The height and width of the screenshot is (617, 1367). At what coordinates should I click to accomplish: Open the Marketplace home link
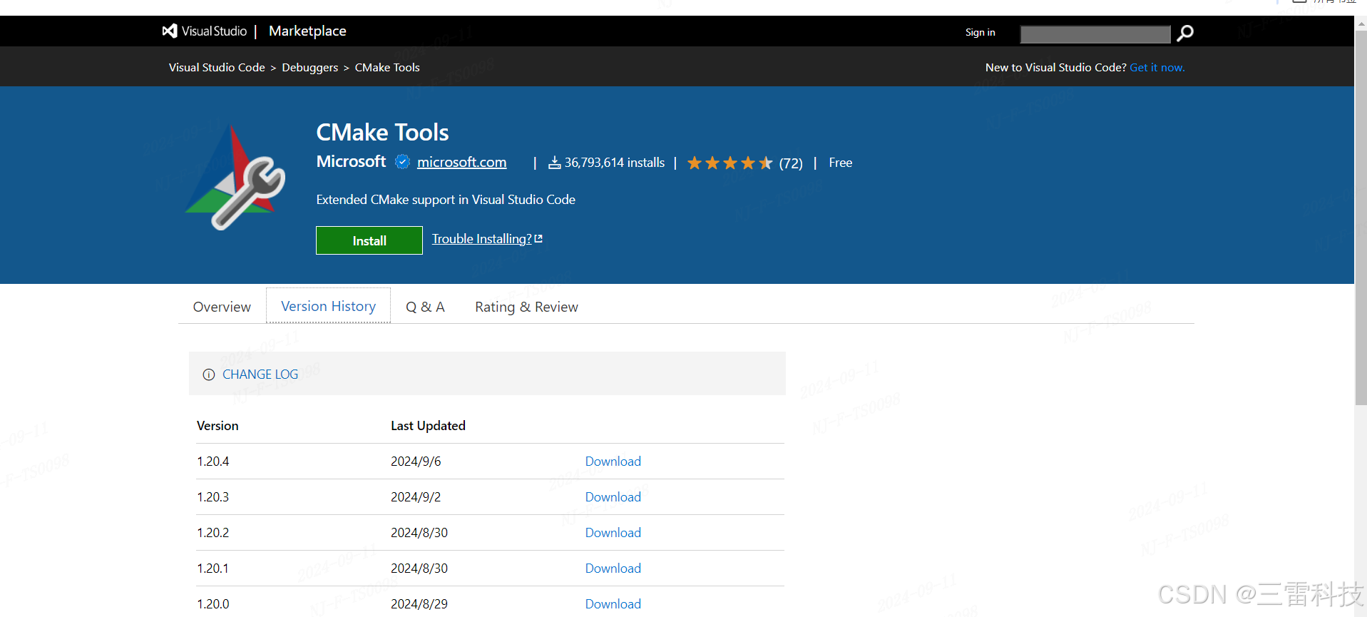(307, 31)
